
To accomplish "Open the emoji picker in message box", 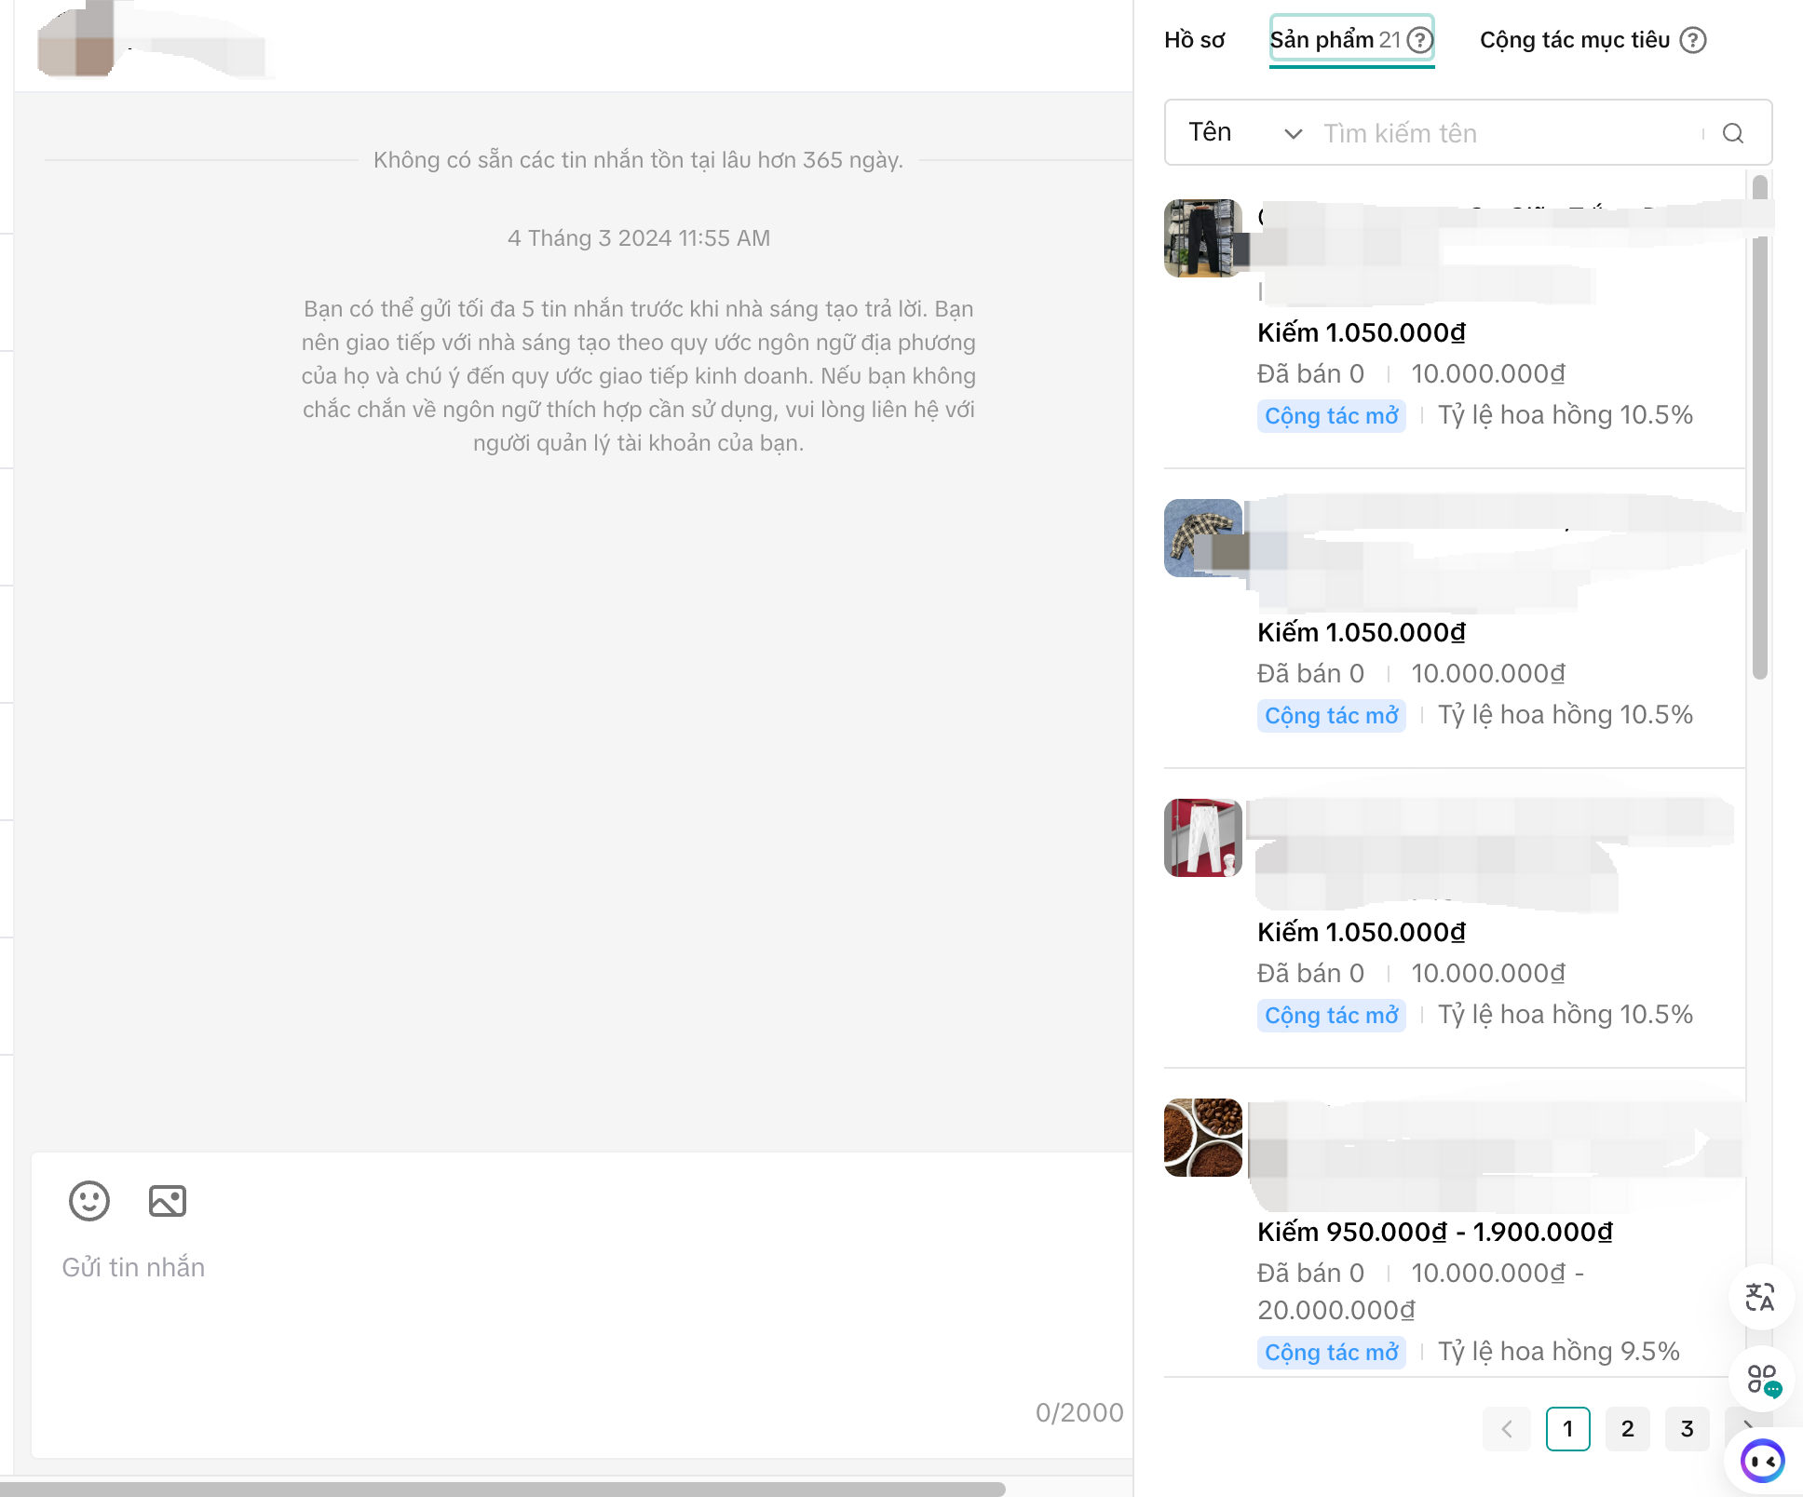I will tap(89, 1201).
